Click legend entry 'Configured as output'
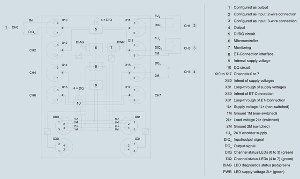The height and width of the screenshot is (179, 300). [x=251, y=7]
